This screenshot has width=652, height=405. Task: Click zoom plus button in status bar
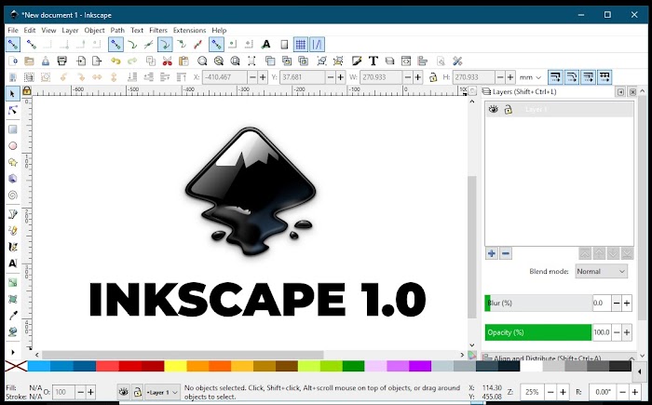click(563, 392)
